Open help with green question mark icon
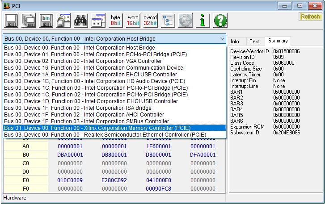325x204 pixels. 220,21
